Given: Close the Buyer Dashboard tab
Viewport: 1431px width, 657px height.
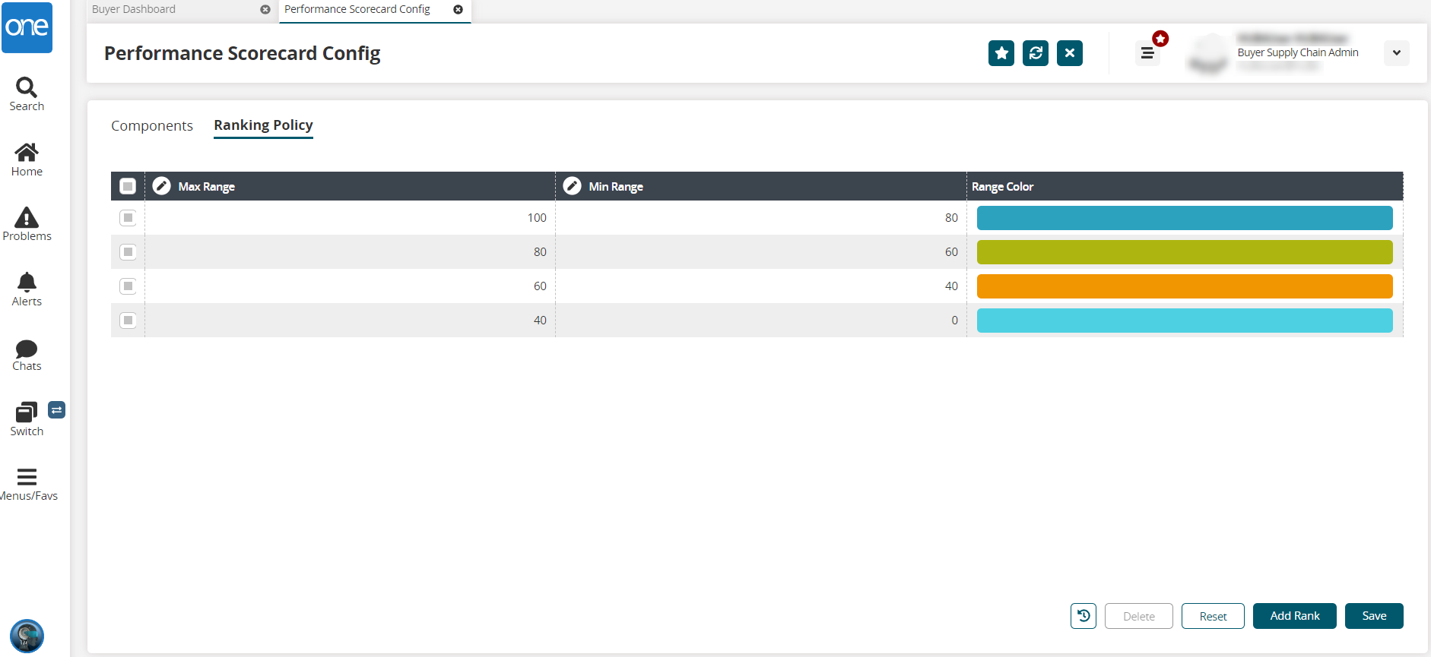Looking at the screenshot, I should [265, 10].
